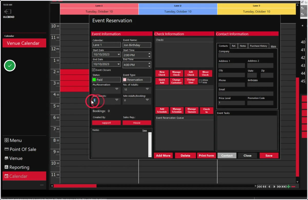Click the Company input field
Image resolution: width=308 pixels, height=200 pixels.
[246, 55]
